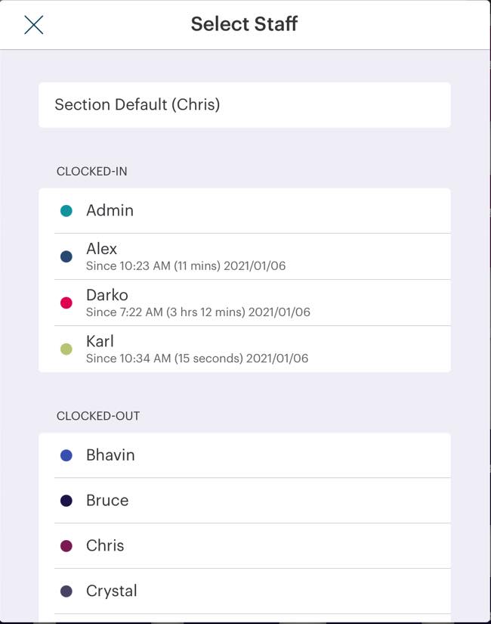Screen dimensions: 491x624
Task: Select Admin from clocked-in staff
Action: (244, 211)
